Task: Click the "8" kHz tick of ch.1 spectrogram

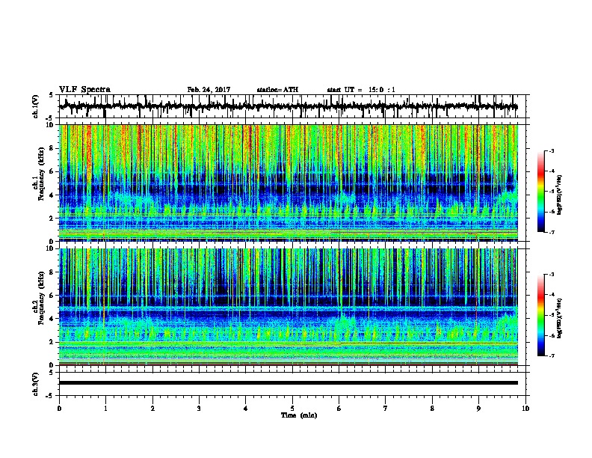Action: click(52, 148)
